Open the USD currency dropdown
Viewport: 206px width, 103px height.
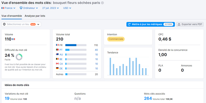click(67, 8)
